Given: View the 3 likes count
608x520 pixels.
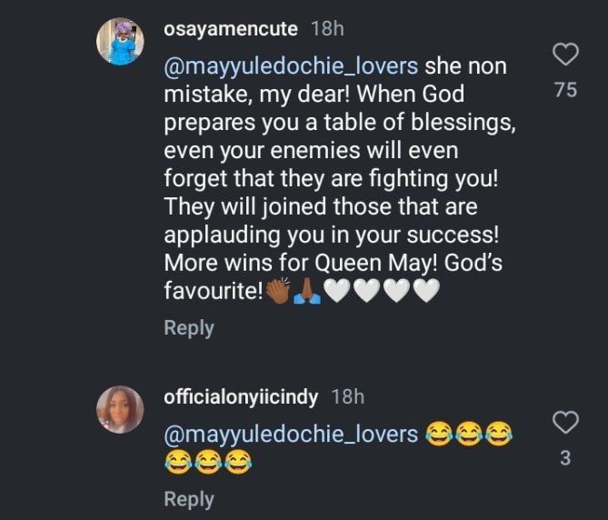Looking at the screenshot, I should tap(565, 458).
